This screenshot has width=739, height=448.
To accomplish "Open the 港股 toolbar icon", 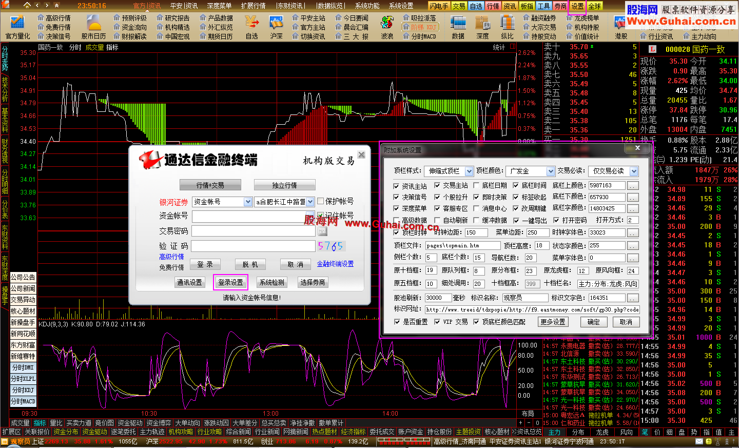I will click(x=621, y=27).
